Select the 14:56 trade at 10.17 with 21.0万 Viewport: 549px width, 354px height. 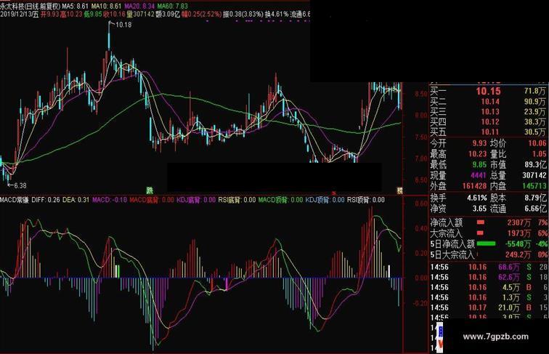pyautogui.click(x=489, y=307)
